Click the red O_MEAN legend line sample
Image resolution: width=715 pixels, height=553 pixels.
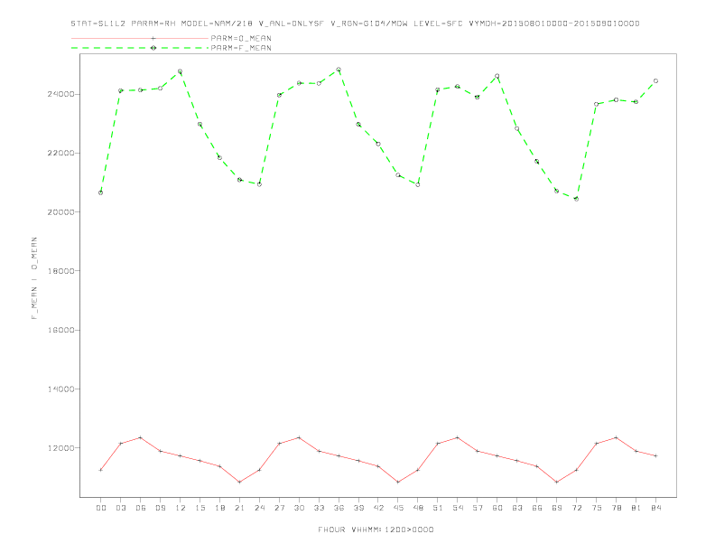(140, 38)
